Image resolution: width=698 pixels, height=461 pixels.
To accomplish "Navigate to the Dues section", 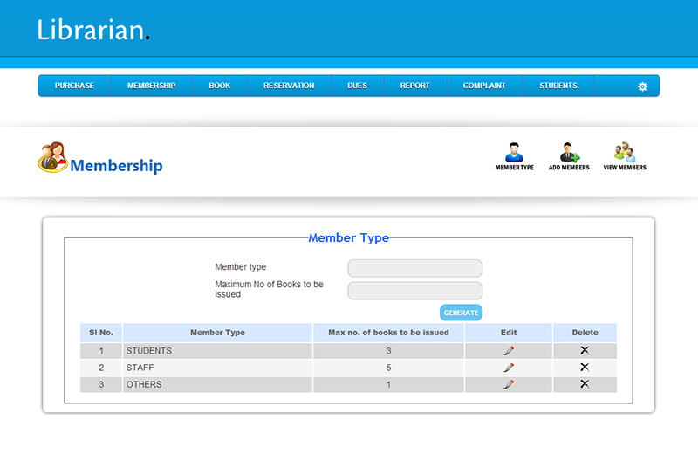I will [x=357, y=86].
